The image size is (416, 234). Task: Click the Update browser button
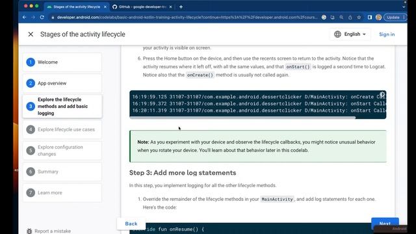(393, 18)
